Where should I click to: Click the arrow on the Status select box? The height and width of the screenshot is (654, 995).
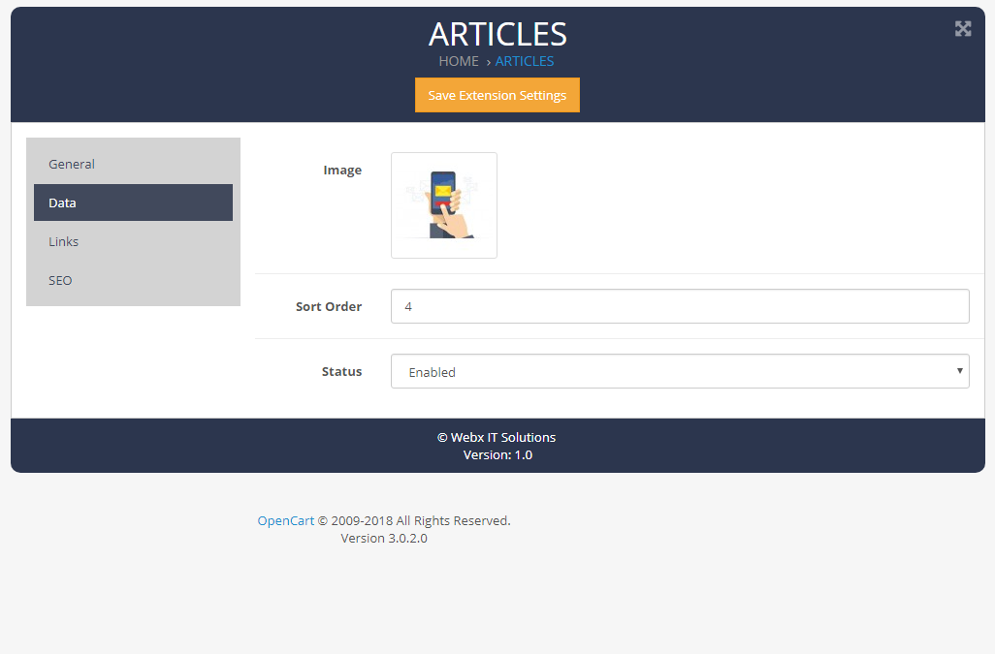click(x=959, y=371)
